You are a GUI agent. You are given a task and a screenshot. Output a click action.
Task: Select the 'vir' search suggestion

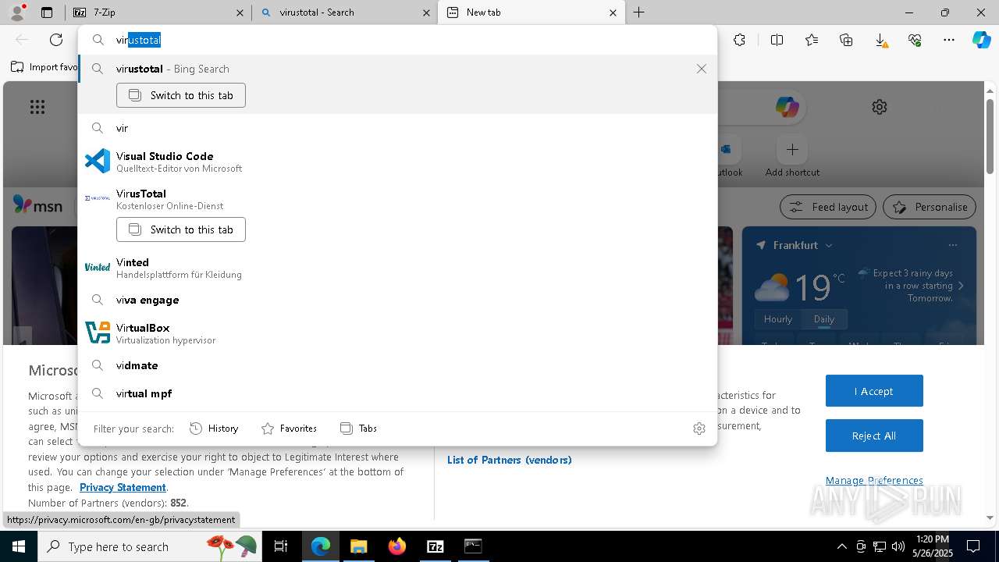(x=397, y=128)
